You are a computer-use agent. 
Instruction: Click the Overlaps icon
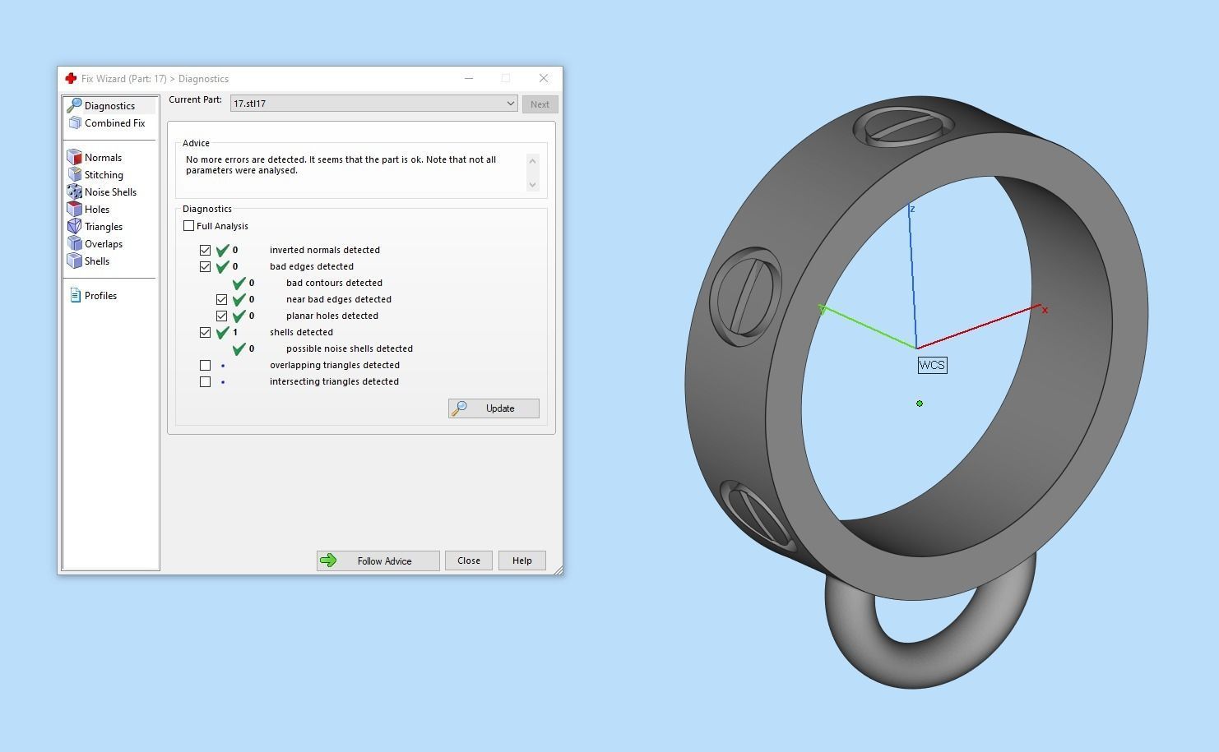(74, 243)
